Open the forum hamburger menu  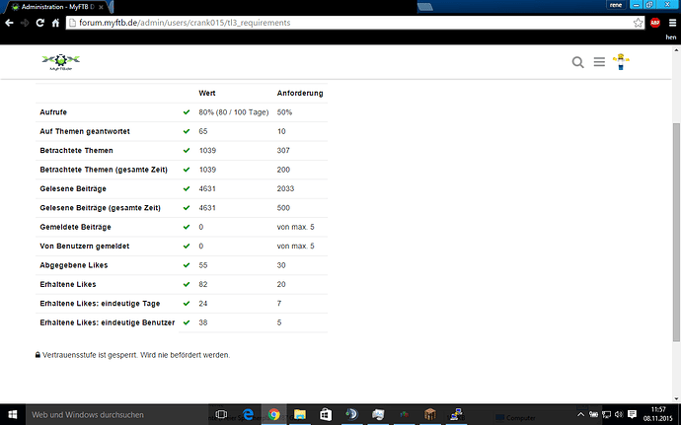599,63
